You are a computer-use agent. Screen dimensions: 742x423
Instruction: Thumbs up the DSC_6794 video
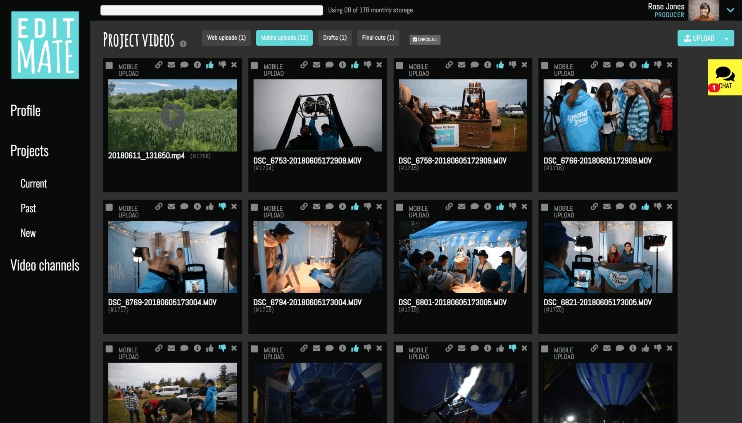coord(355,207)
